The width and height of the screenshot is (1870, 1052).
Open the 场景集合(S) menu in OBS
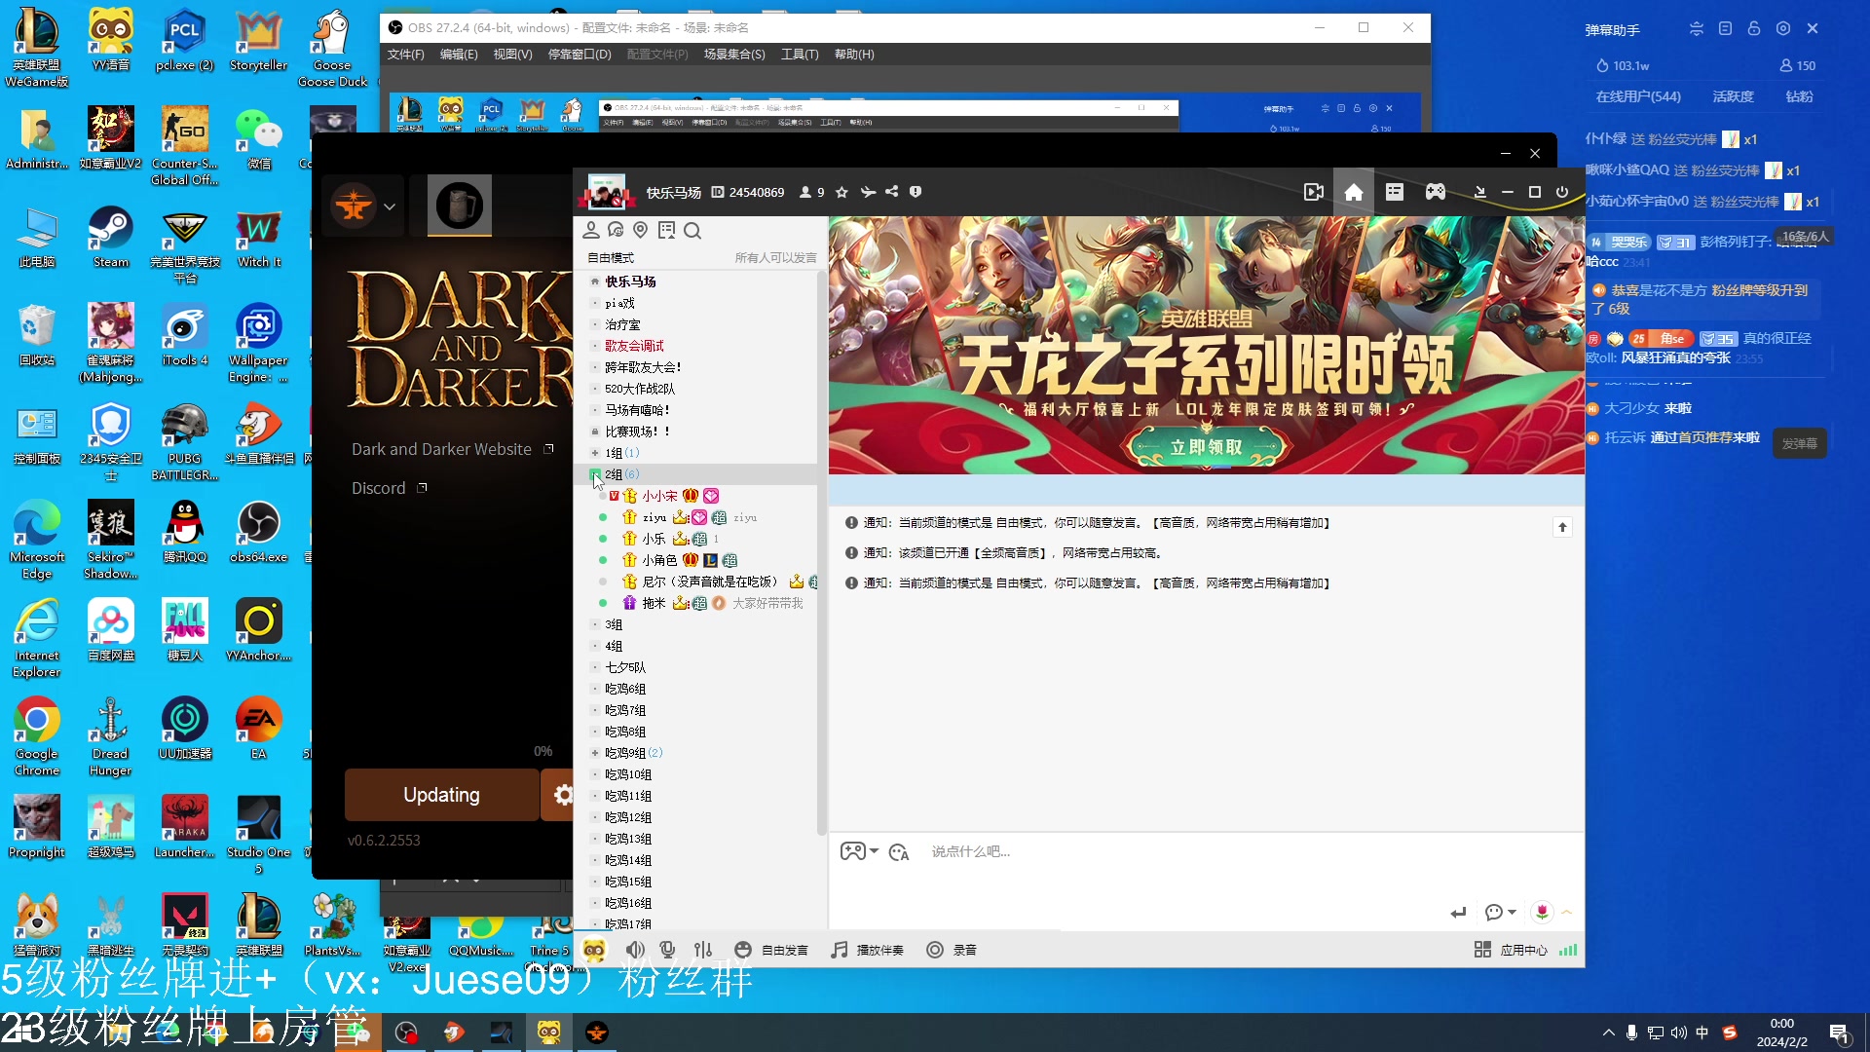(x=734, y=55)
